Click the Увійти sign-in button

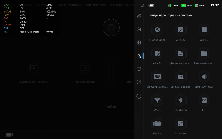111,107
